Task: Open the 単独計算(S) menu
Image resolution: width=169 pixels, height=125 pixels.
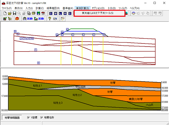Action: 82,8
